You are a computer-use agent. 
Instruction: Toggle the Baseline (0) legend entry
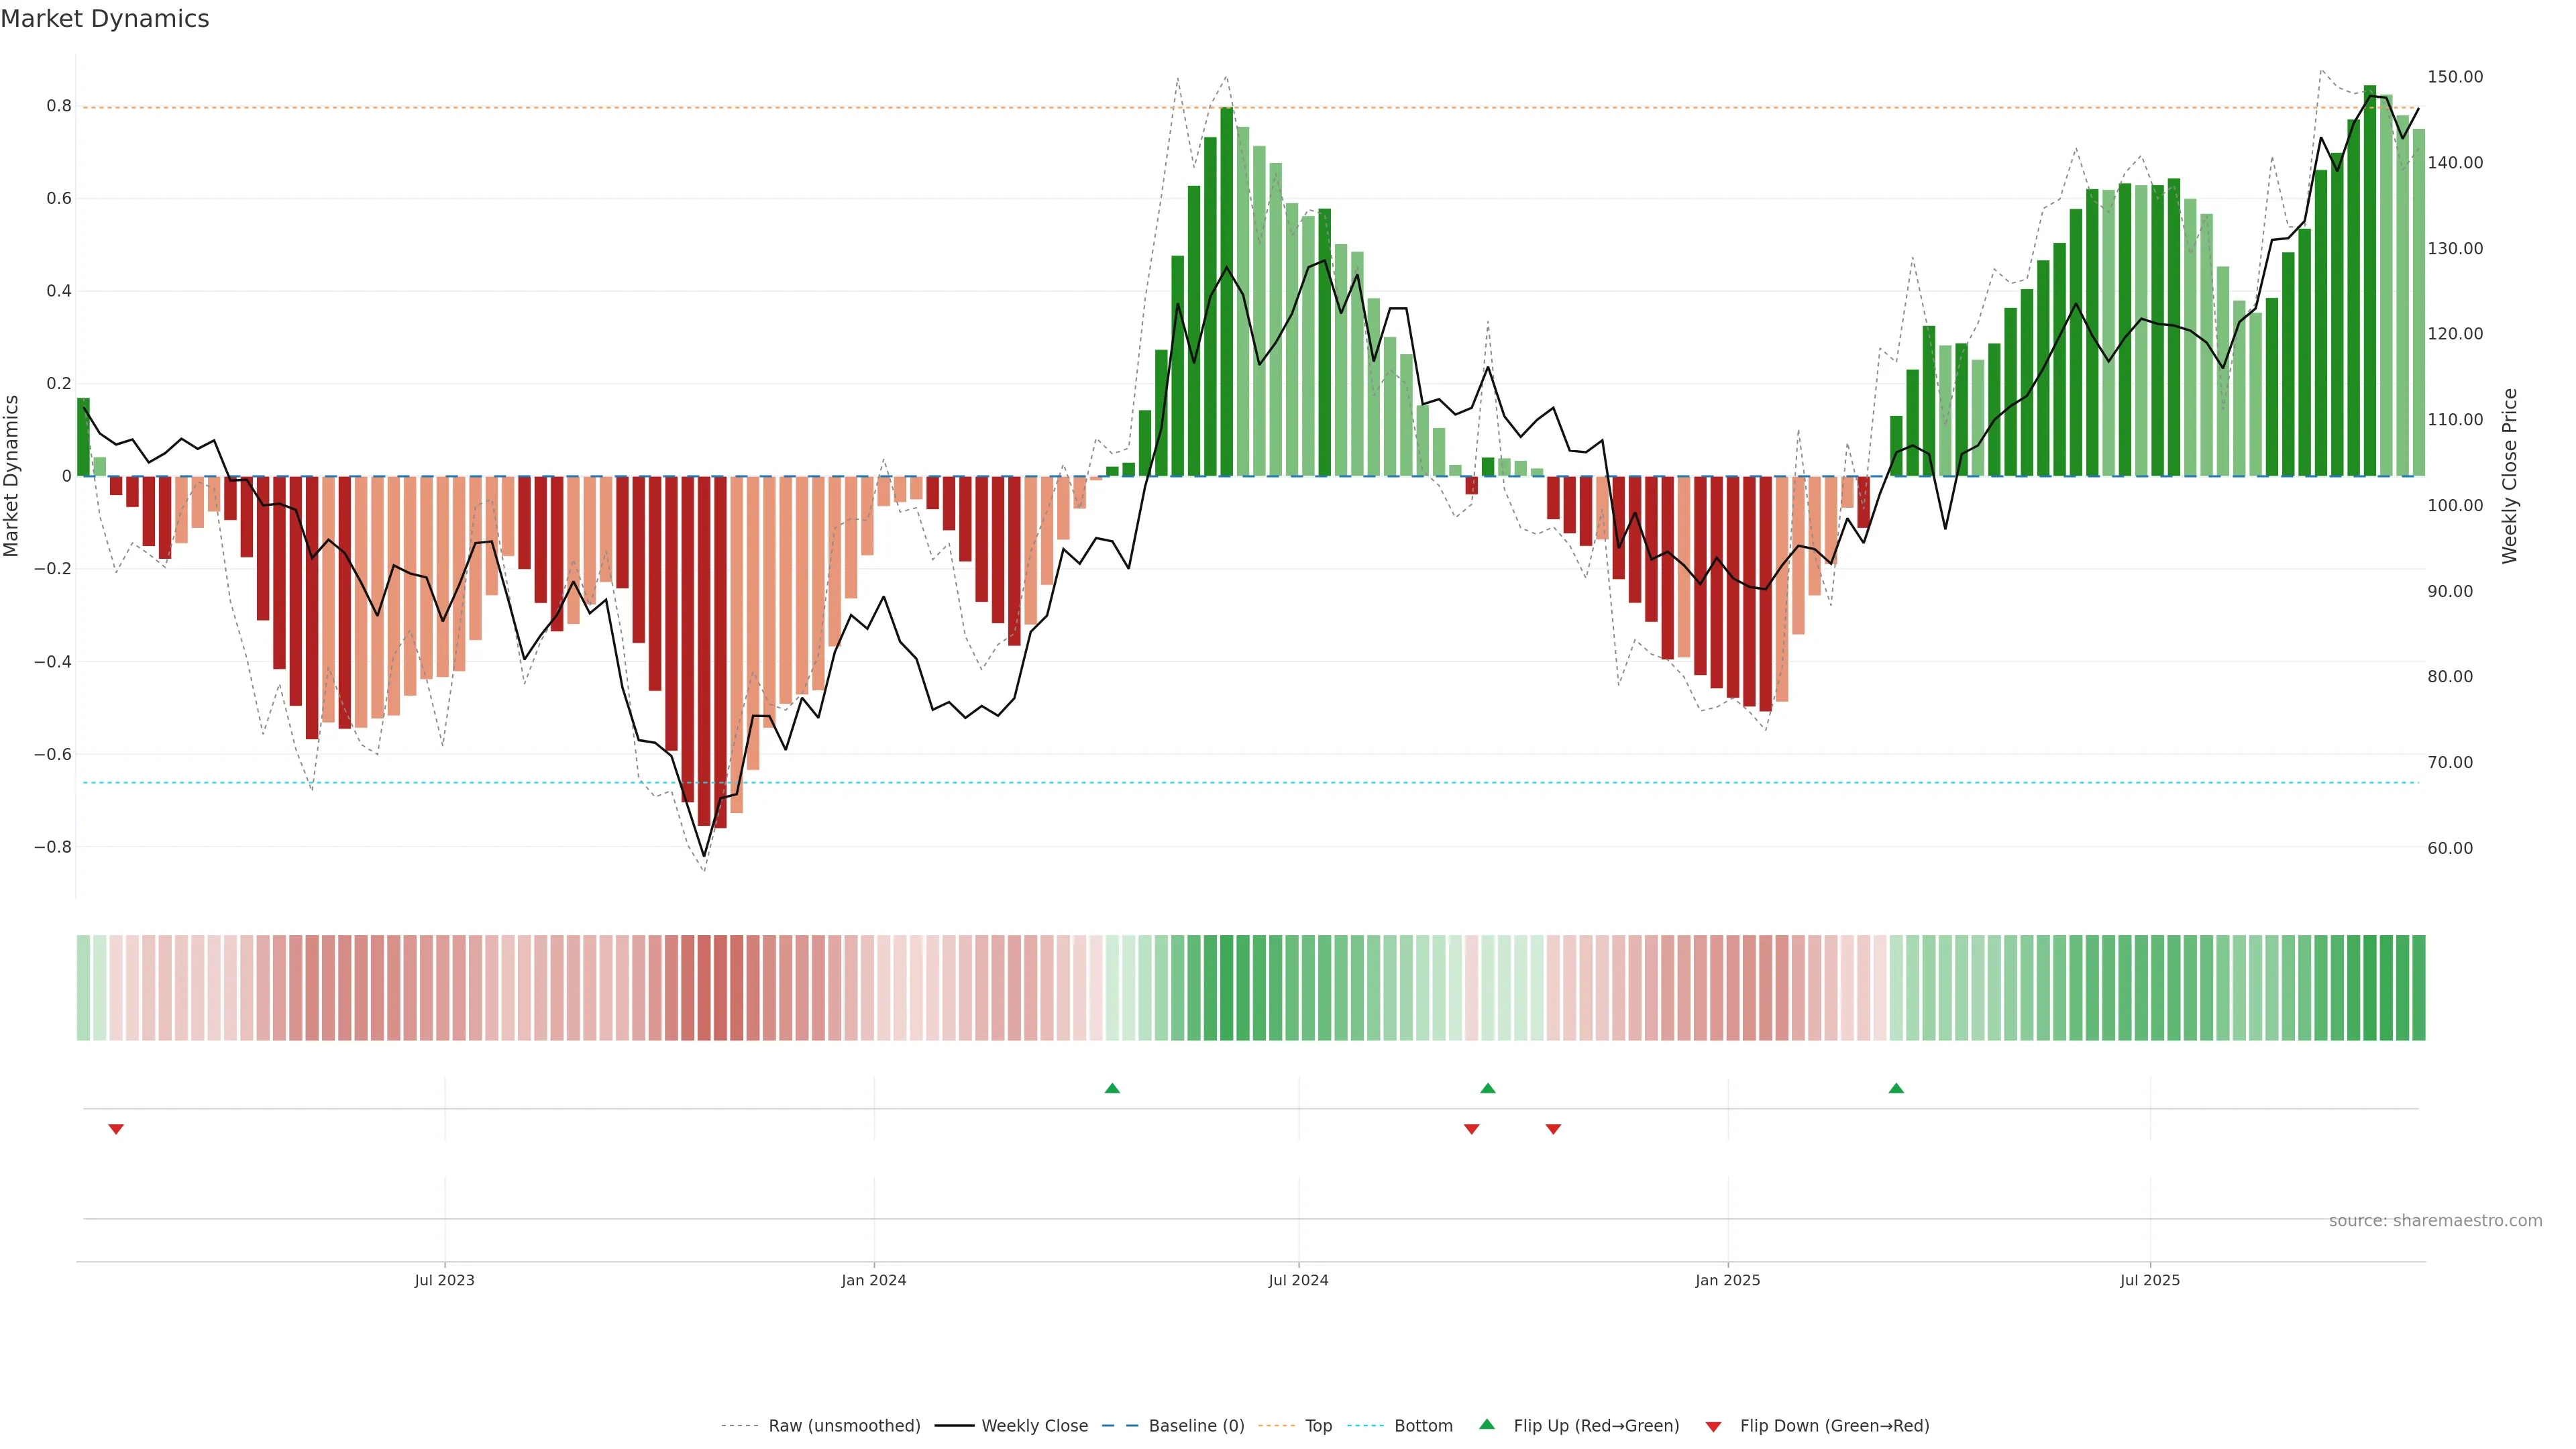(1196, 1426)
